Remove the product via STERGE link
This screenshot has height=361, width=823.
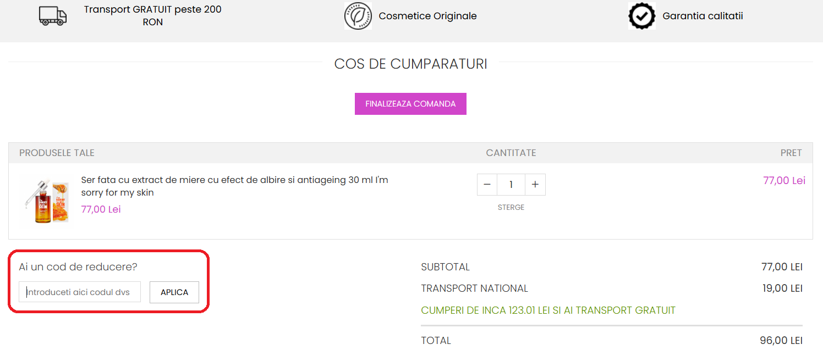(511, 208)
